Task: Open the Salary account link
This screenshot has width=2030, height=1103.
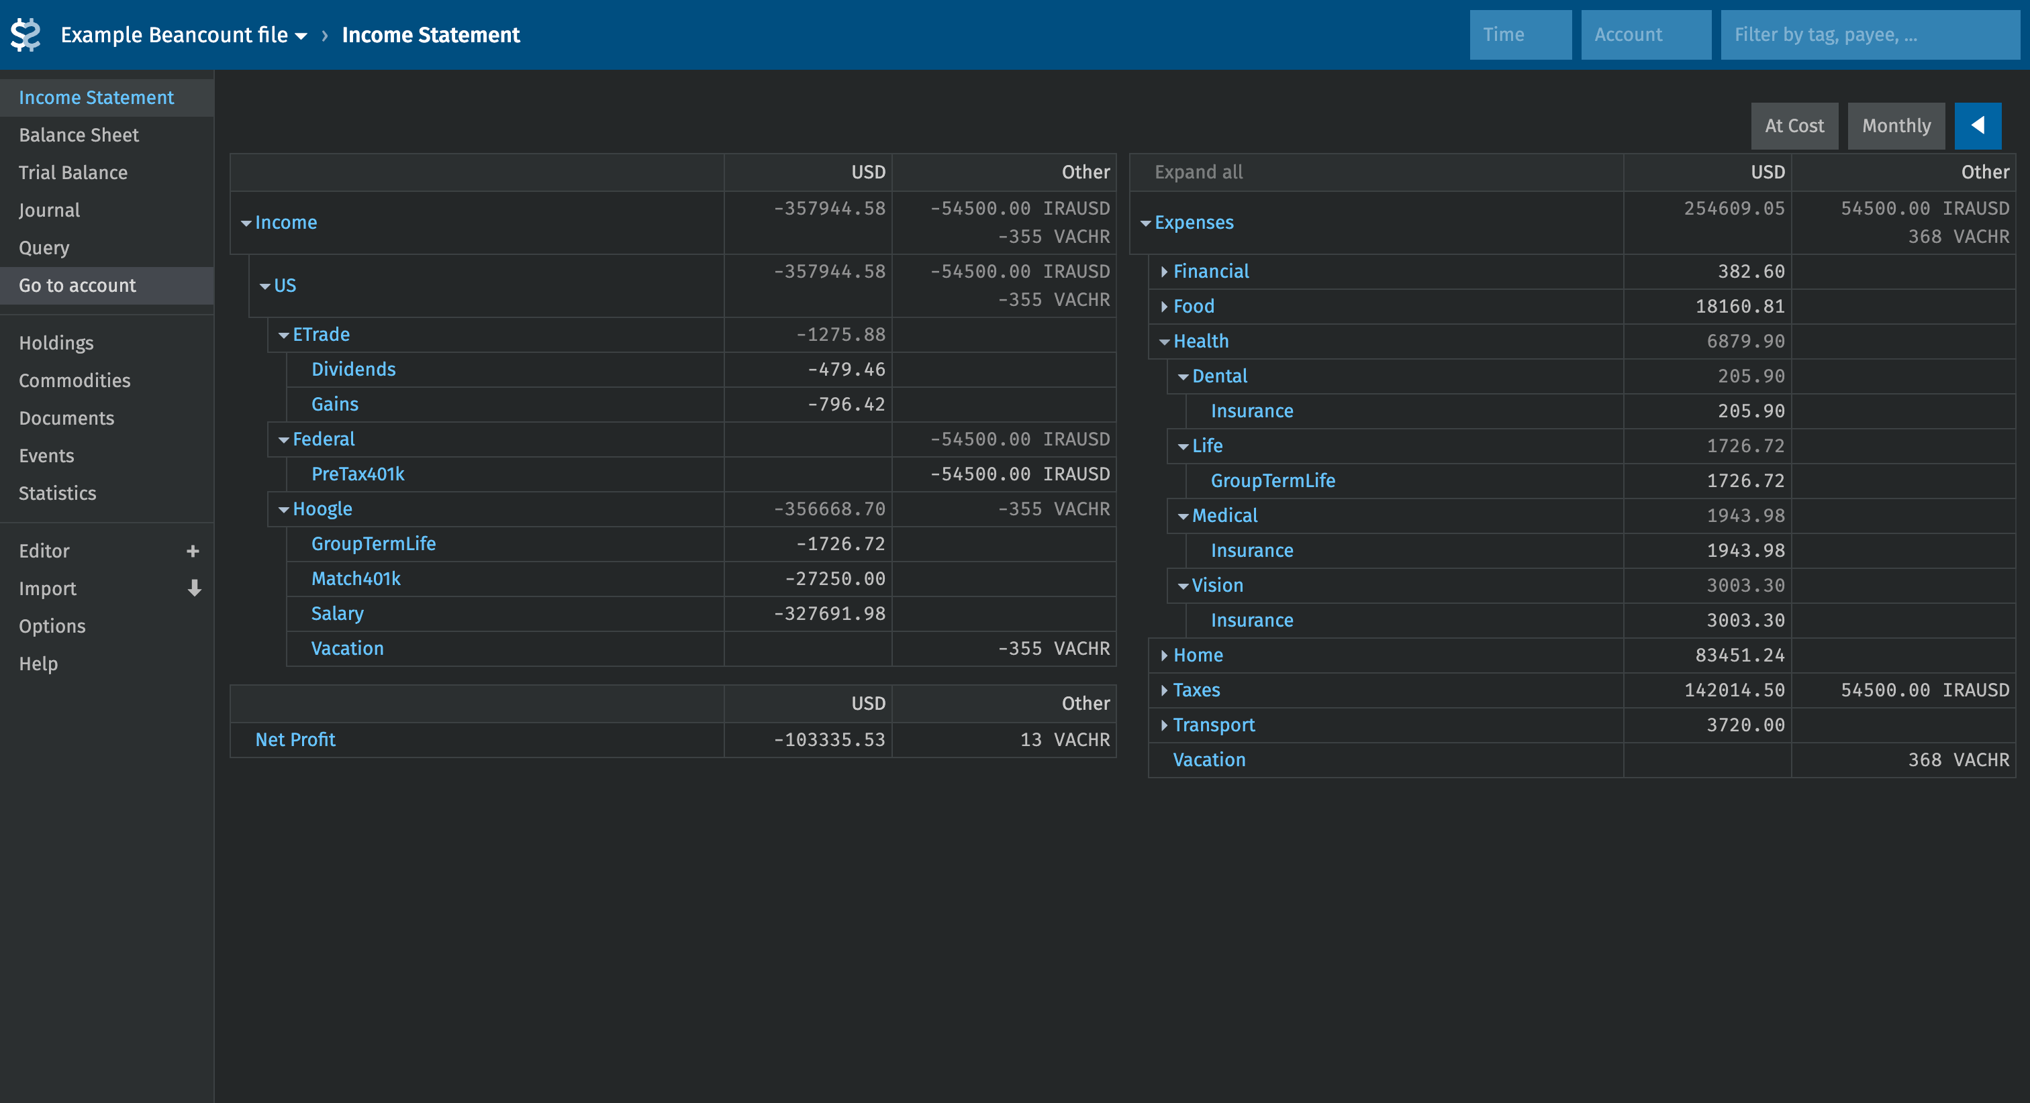Action: 337,614
